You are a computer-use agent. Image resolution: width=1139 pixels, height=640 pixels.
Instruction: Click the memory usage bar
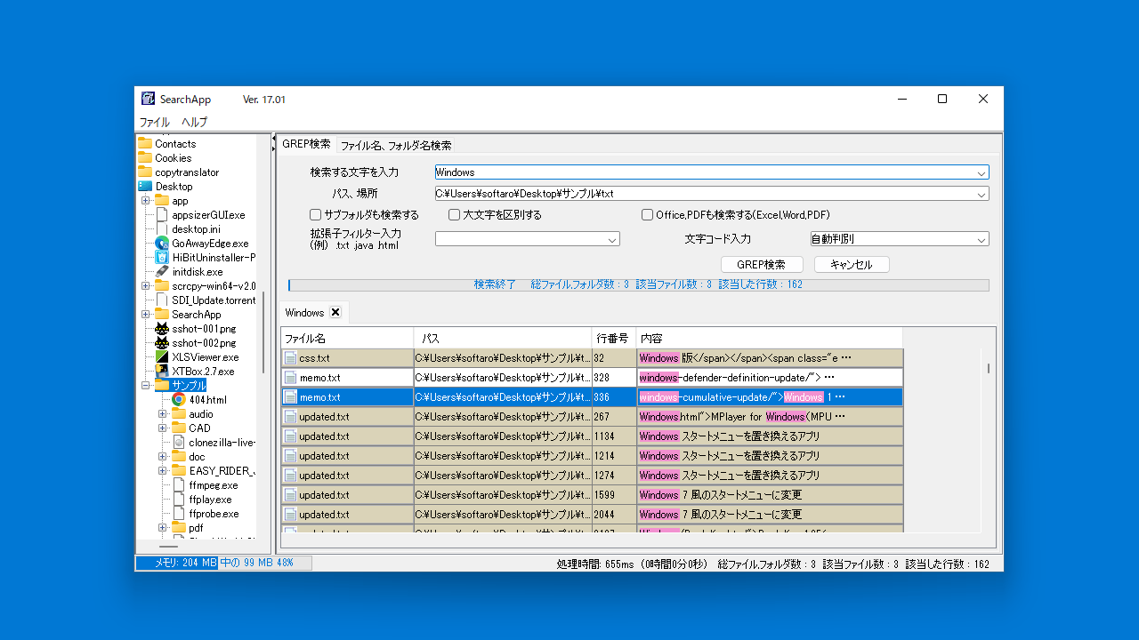coord(223,563)
